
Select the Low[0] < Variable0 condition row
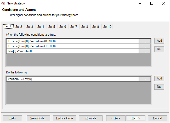point(72,51)
